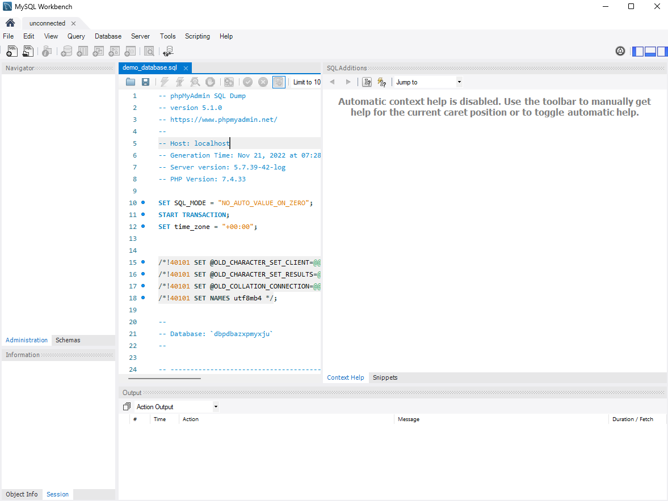Open the Jump to dropdown

pos(459,82)
